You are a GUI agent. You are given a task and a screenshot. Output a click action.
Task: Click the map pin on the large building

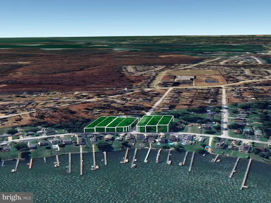(179, 77)
